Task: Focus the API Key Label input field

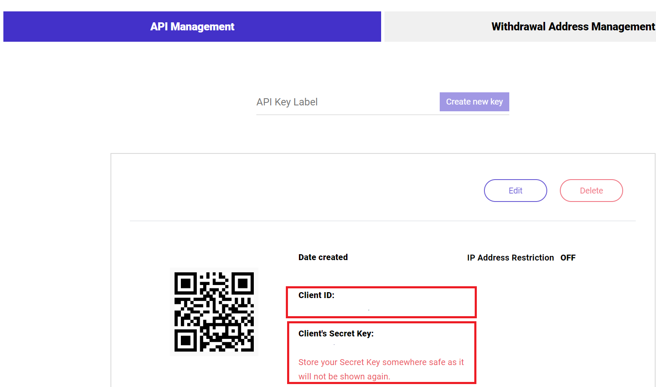Action: coord(347,102)
